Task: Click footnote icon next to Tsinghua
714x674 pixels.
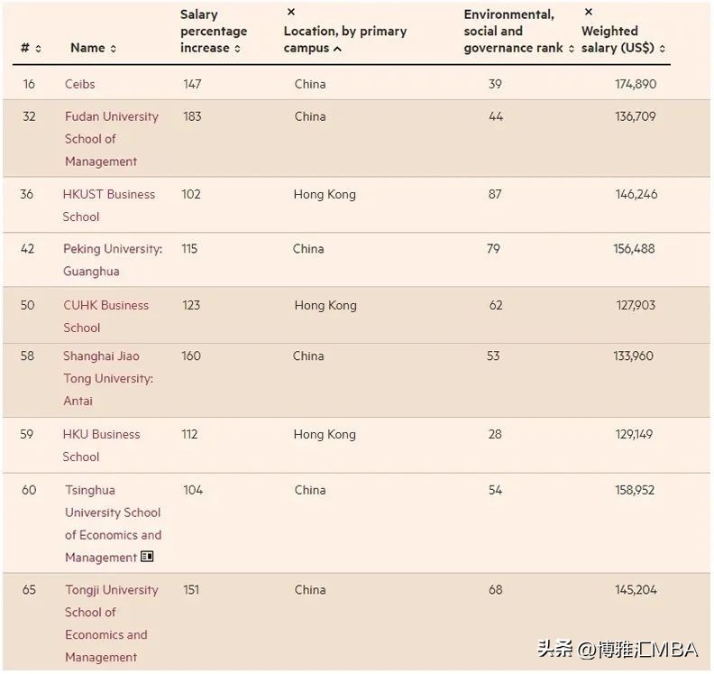Action: tap(147, 557)
